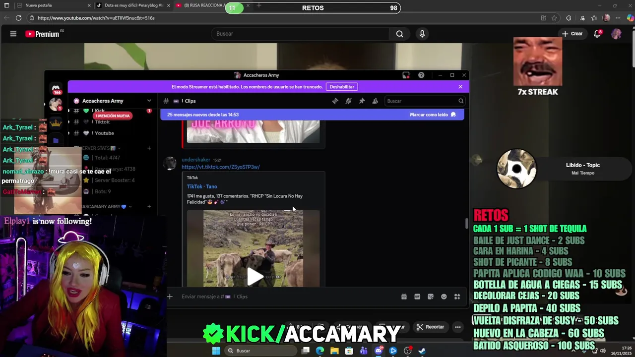
Task: Open pinned messages in Discord channel
Action: (362, 101)
